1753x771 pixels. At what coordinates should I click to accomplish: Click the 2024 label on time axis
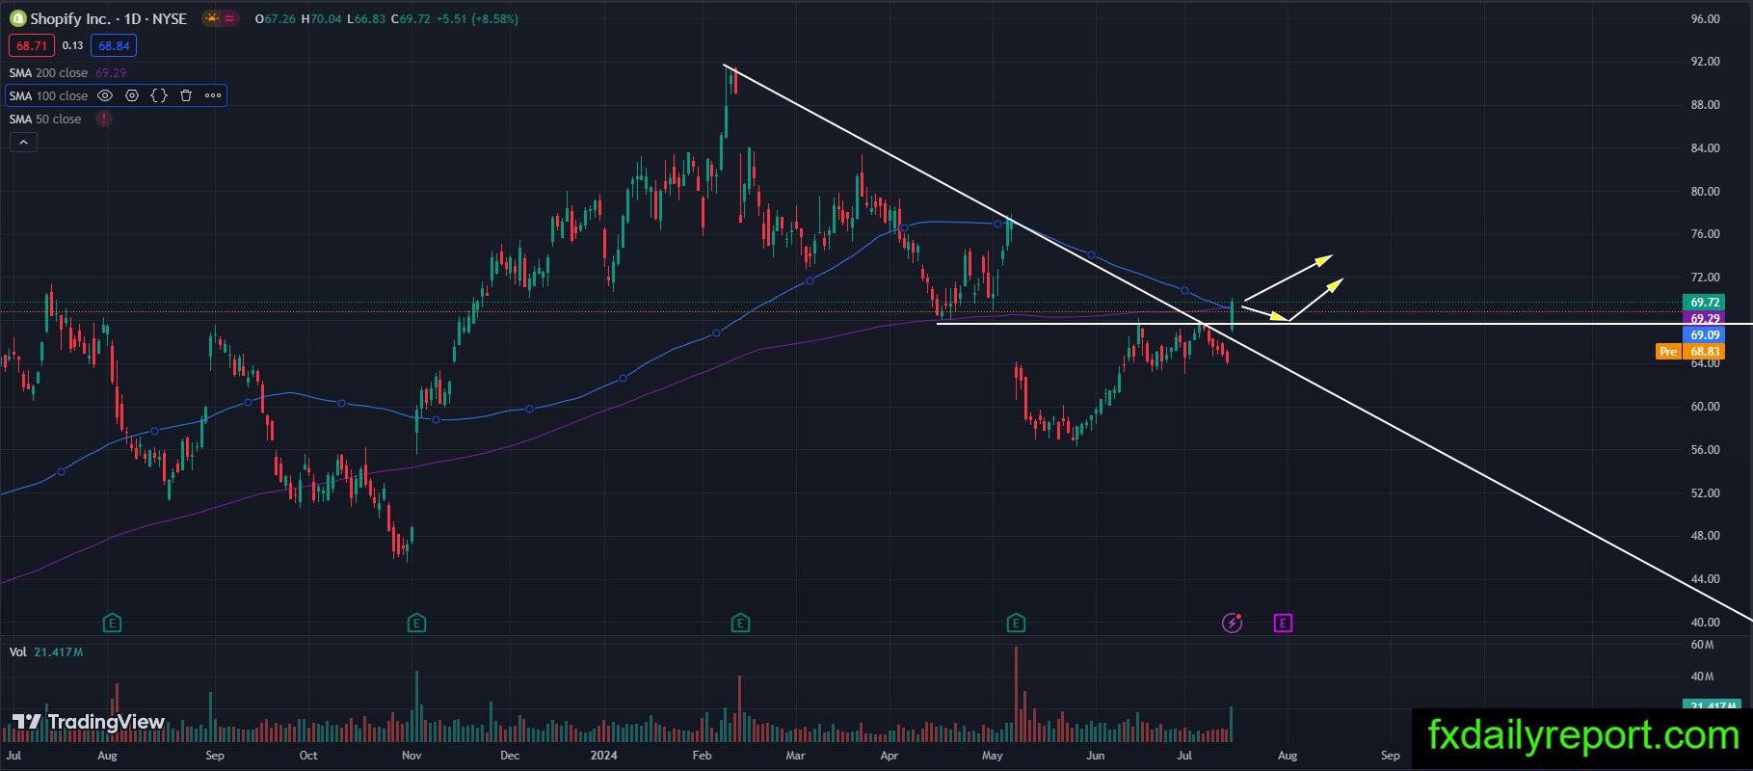click(x=604, y=756)
